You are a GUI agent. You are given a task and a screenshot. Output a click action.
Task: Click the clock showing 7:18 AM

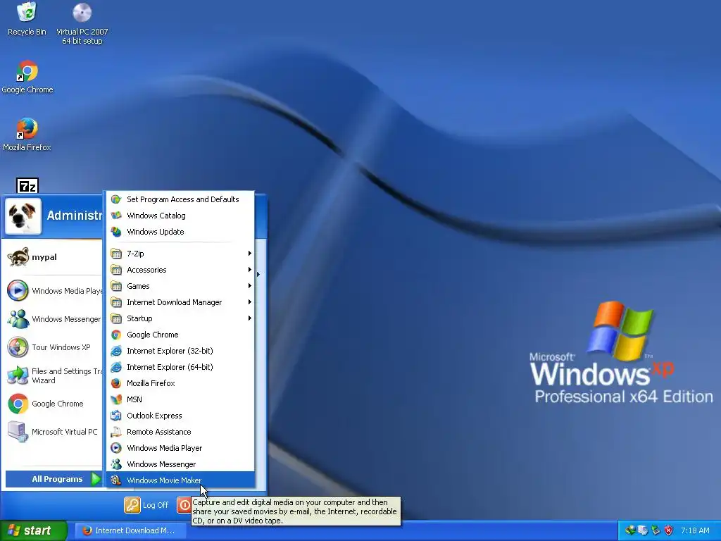coord(695,530)
